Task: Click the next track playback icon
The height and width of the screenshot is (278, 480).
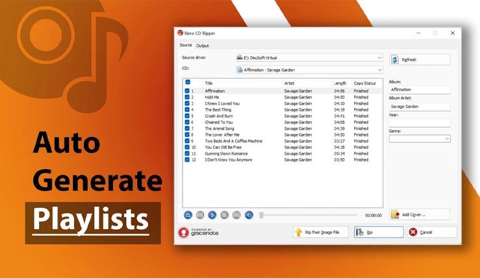Action: [x=237, y=215]
